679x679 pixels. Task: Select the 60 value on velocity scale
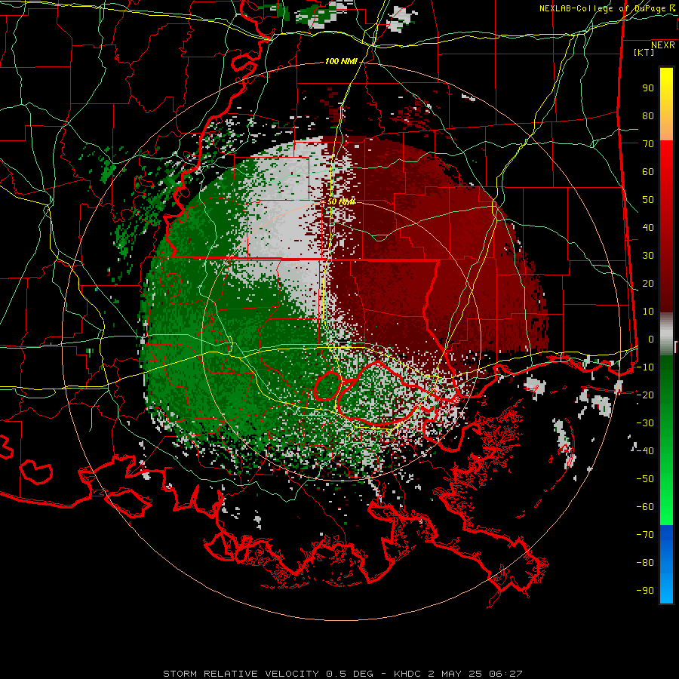coord(648,172)
